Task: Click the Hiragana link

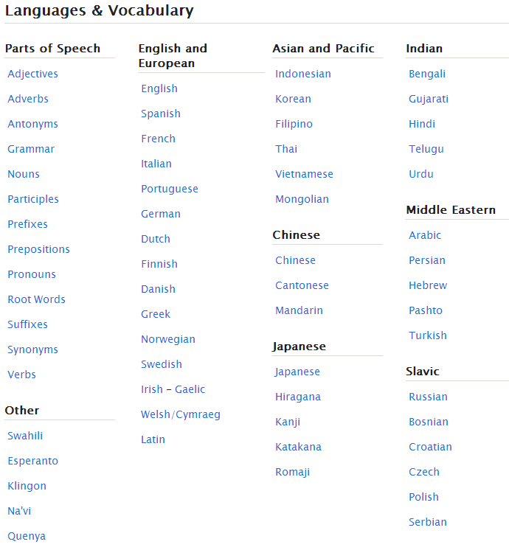Action: (x=298, y=397)
